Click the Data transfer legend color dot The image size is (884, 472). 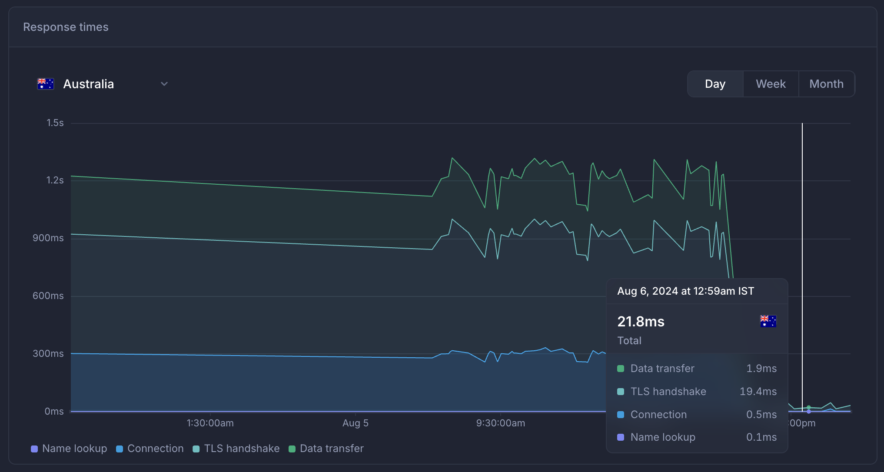pos(293,448)
